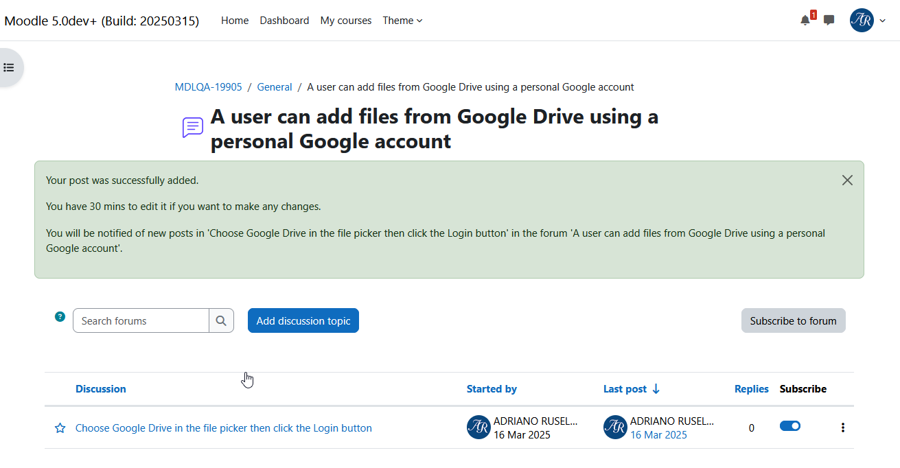This screenshot has height=468, width=900.
Task: Open the user menu avatar dropdown
Action: (868, 21)
